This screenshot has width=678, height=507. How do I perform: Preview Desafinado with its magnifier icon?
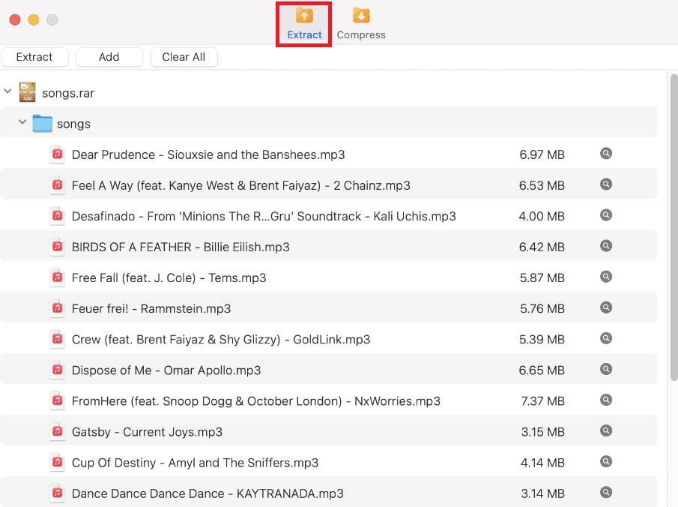pos(606,214)
